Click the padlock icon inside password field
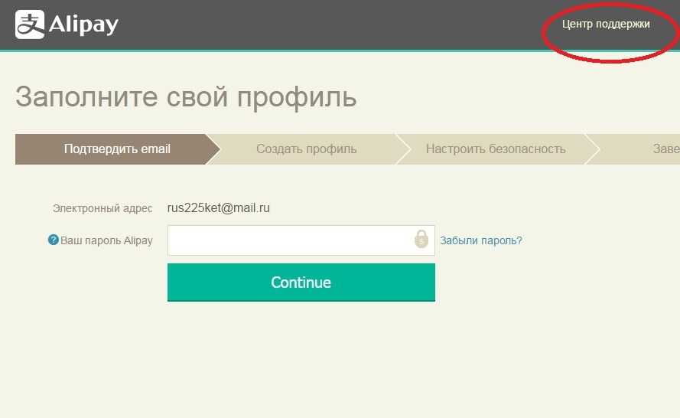The image size is (680, 418). pyautogui.click(x=421, y=240)
